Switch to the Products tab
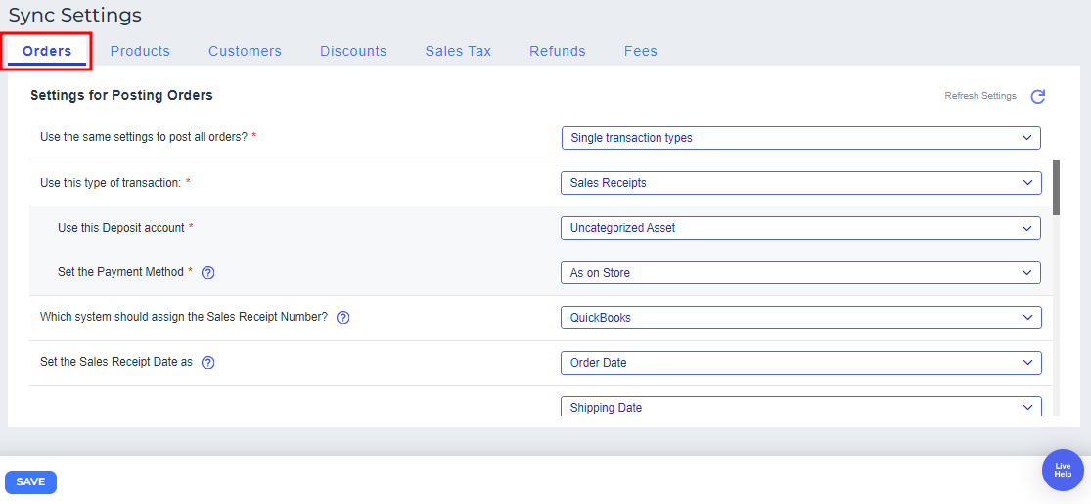This screenshot has height=504, width=1091. click(140, 51)
